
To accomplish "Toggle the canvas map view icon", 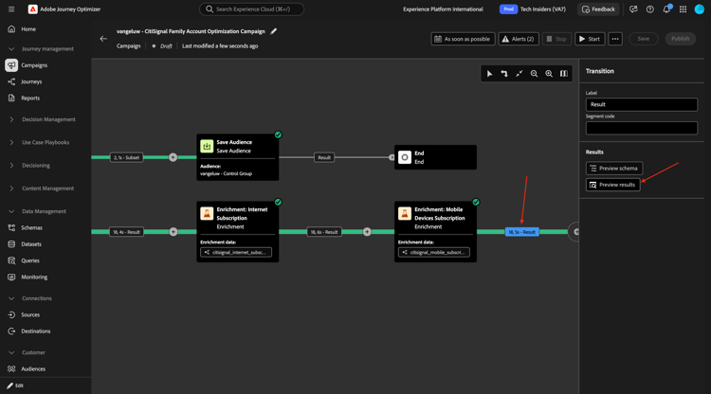I will [564, 73].
